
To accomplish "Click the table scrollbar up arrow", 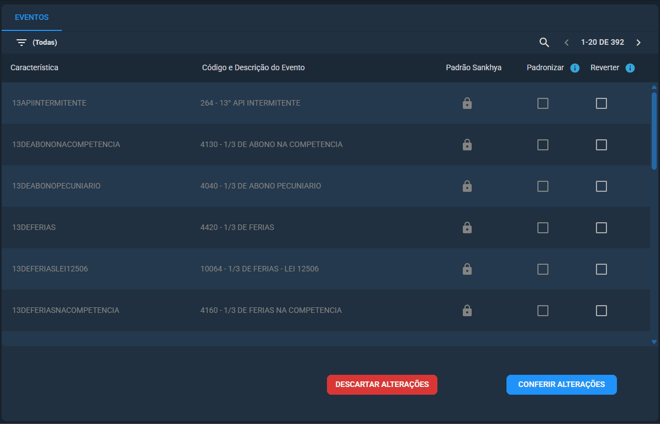I will click(x=654, y=87).
